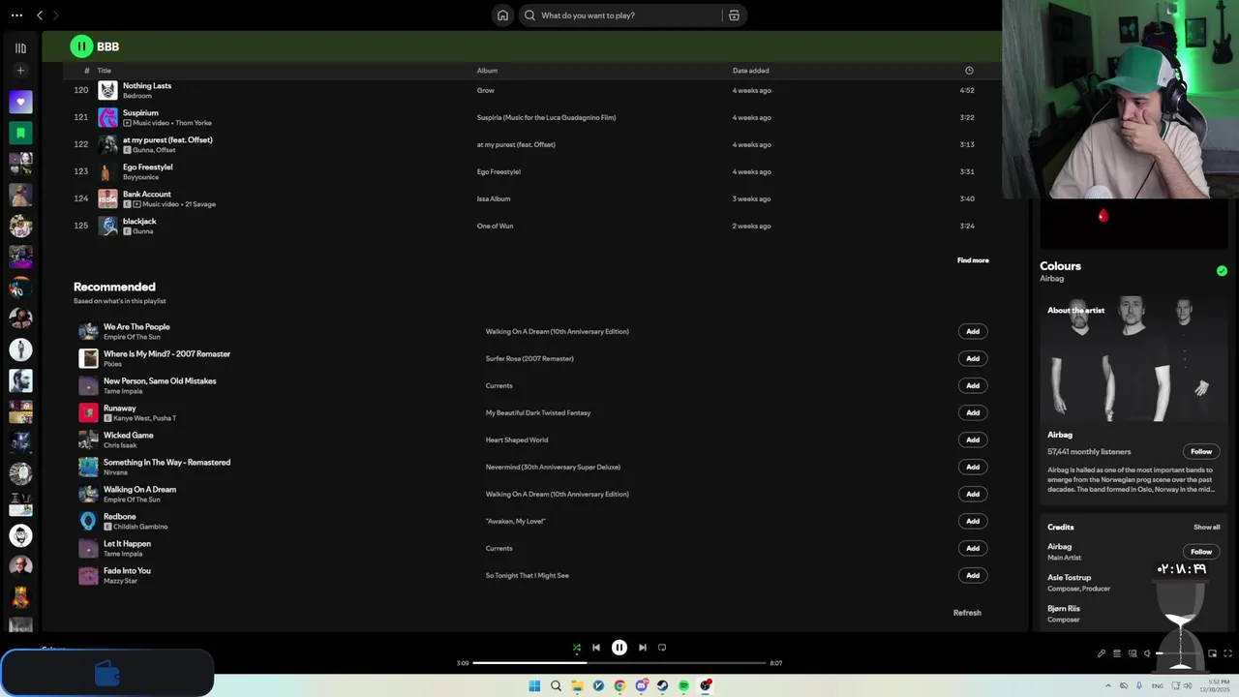Open the mini player icon
This screenshot has height=697, width=1239.
[1212, 653]
